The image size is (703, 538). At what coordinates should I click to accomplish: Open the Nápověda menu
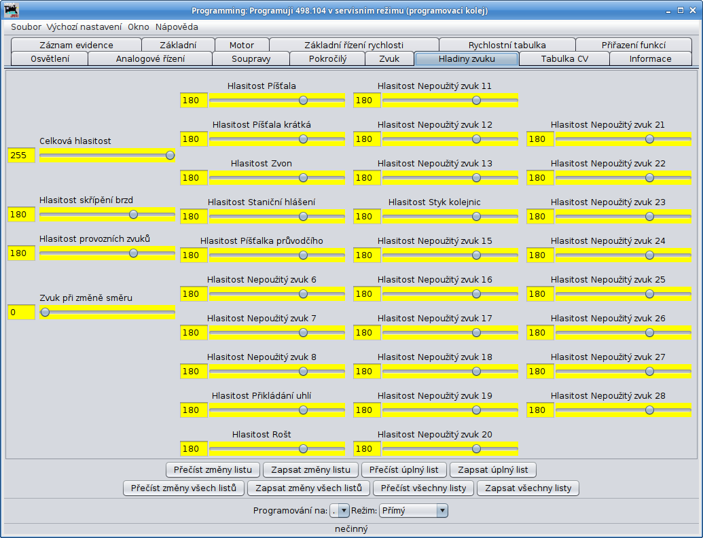tap(177, 27)
